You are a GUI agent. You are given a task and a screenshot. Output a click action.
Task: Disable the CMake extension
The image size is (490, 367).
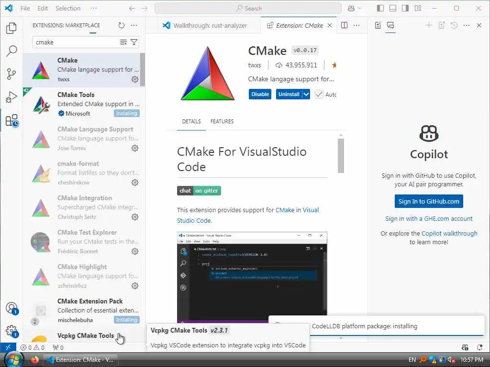[x=260, y=94]
